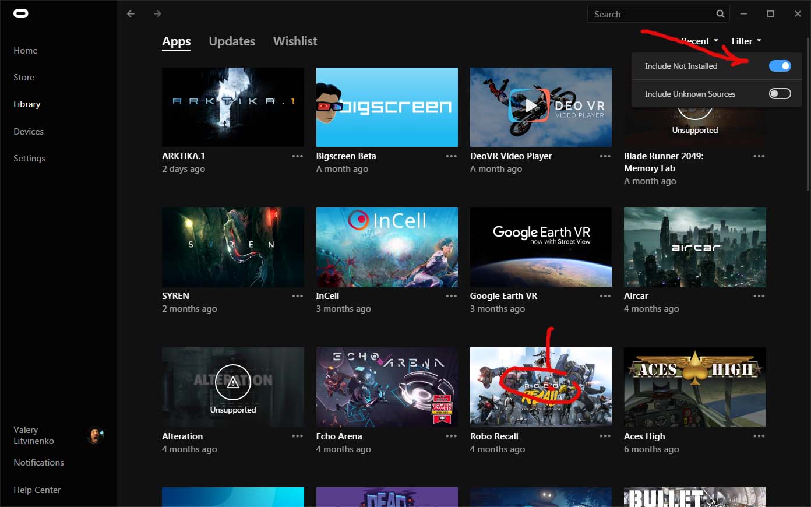Open Google Earth VR three-dot menu
811x507 pixels.
(605, 296)
